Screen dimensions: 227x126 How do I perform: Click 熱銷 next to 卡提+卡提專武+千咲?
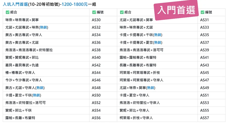coord(158,35)
